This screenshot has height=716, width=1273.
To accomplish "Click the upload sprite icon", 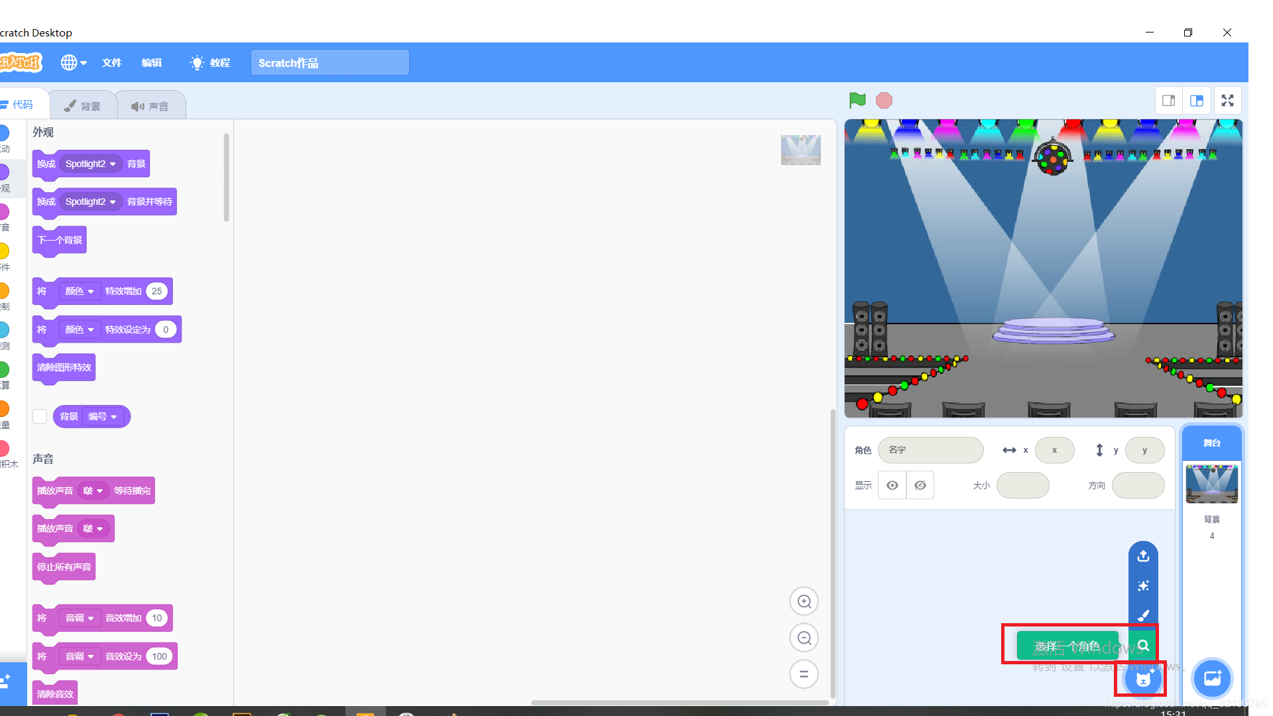I will (x=1143, y=556).
